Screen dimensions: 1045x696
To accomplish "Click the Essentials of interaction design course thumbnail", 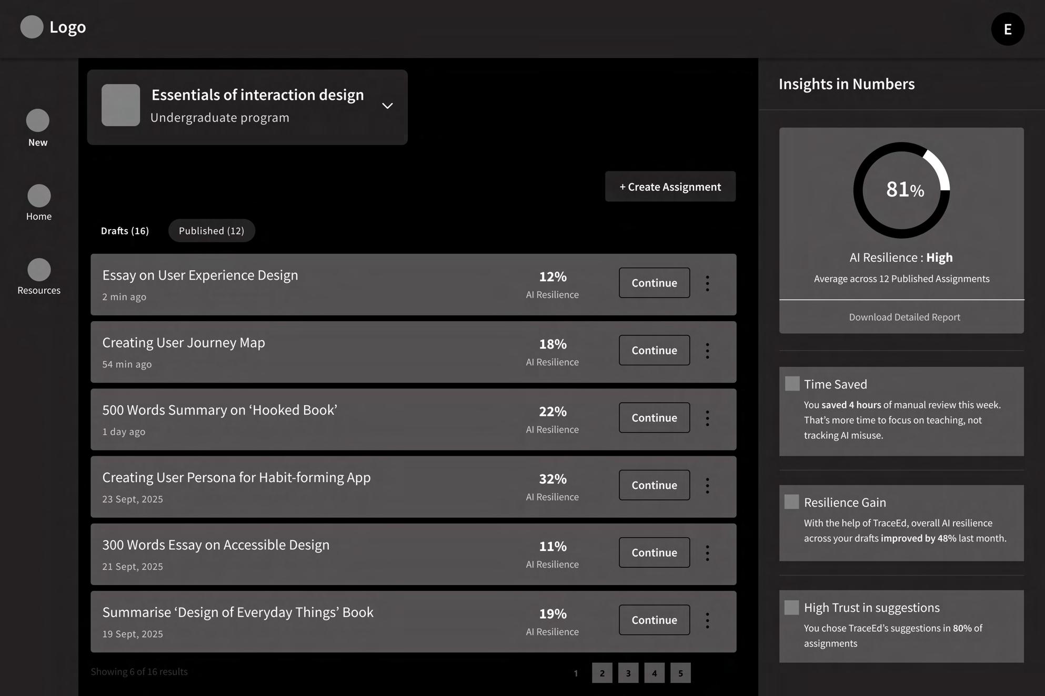I will coord(120,105).
